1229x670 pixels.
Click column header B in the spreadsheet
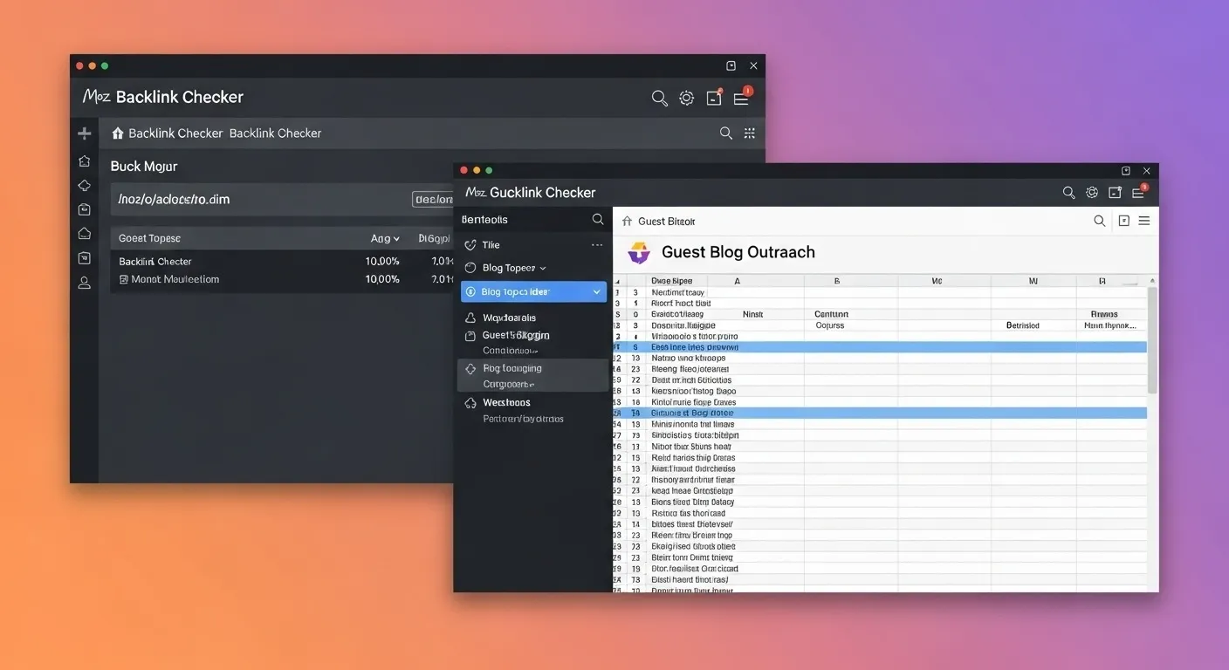[x=836, y=282]
